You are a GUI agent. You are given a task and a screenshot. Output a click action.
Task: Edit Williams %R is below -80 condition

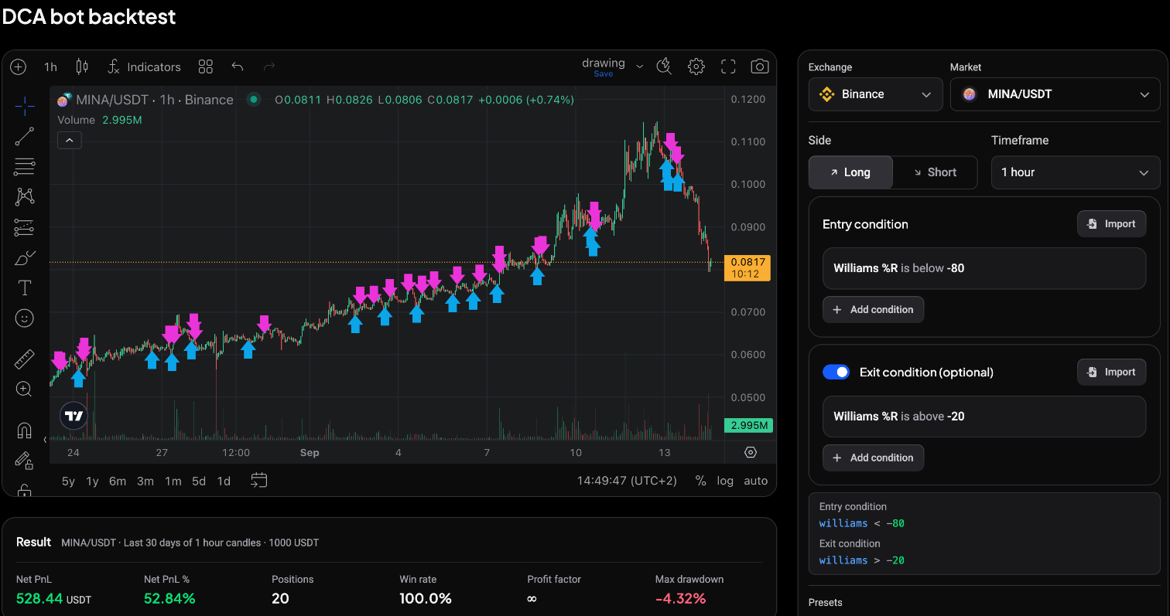tap(984, 268)
